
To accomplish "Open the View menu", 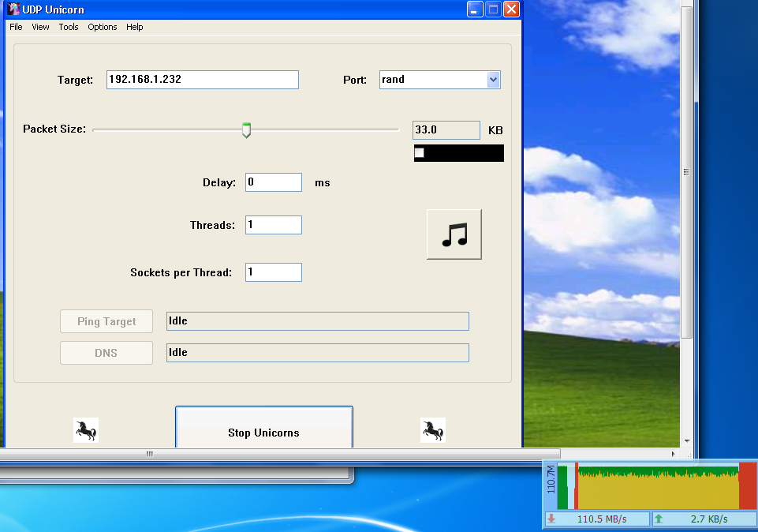I will (x=40, y=27).
